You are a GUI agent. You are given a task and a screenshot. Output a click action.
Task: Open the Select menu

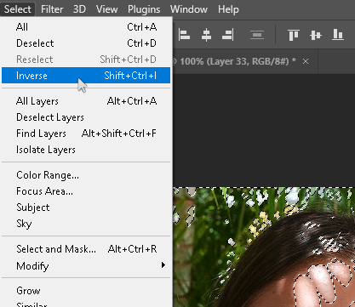pyautogui.click(x=18, y=9)
